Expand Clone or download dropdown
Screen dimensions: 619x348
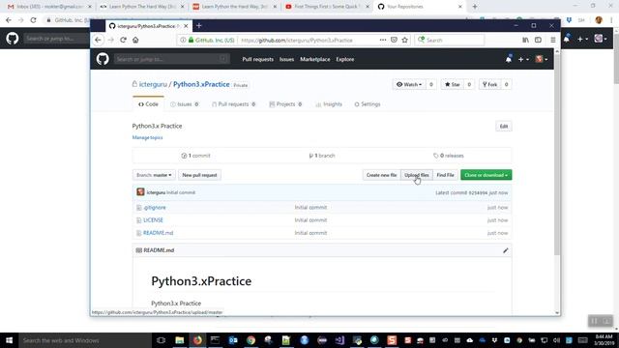(x=486, y=175)
